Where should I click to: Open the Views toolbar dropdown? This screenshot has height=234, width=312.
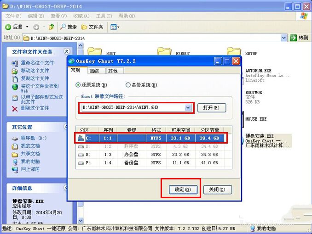115,27
